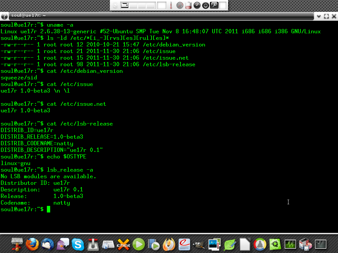
Task: Click the terminal title bar soul@ue17r
Action: (x=161, y=16)
